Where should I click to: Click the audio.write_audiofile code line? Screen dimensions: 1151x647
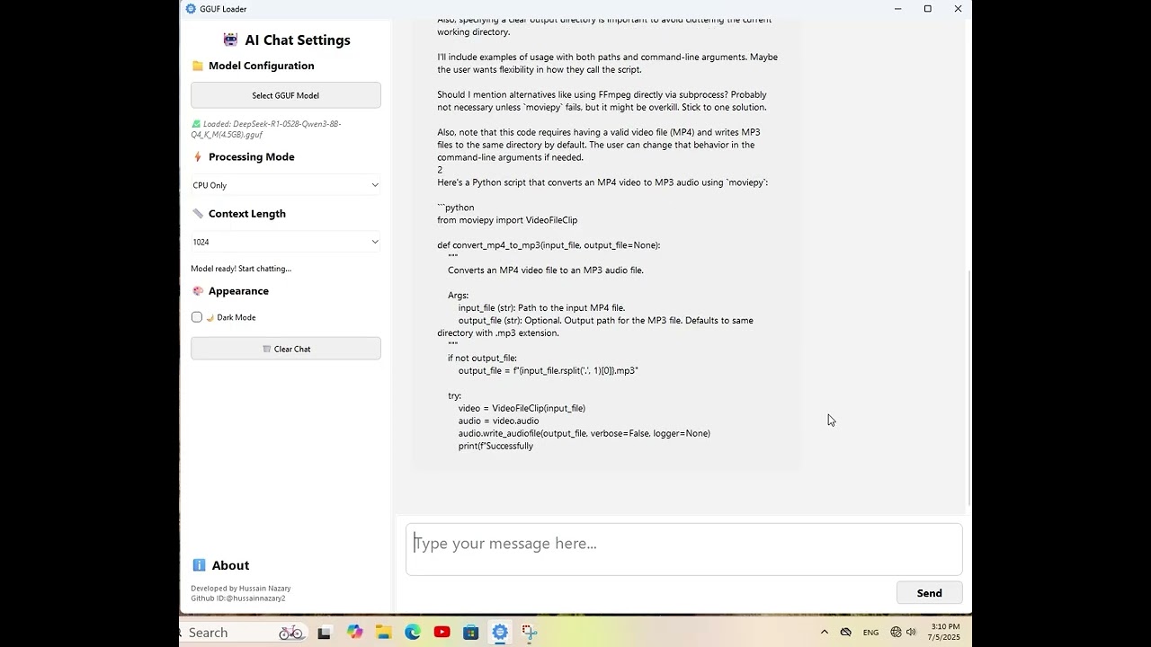(584, 433)
